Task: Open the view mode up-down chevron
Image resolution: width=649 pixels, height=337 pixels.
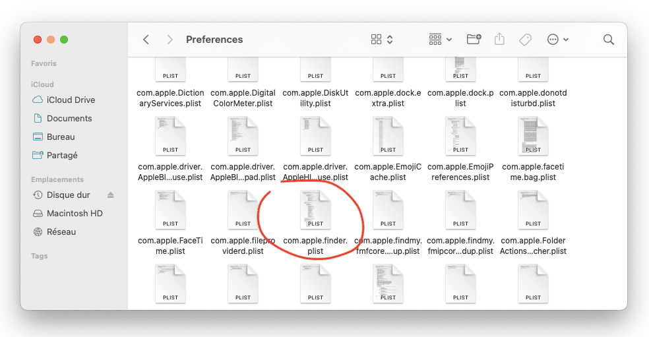Action: (x=390, y=40)
